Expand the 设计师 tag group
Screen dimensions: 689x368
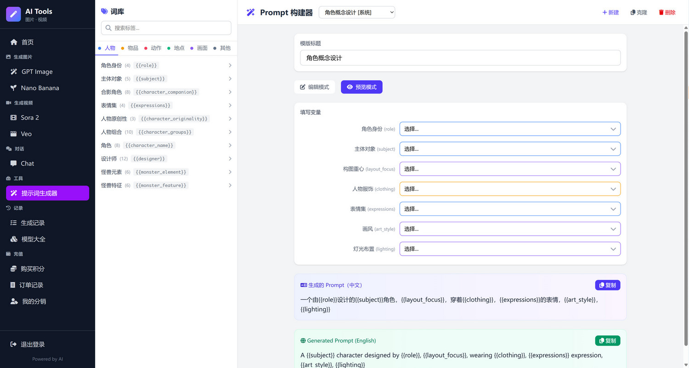click(166, 159)
